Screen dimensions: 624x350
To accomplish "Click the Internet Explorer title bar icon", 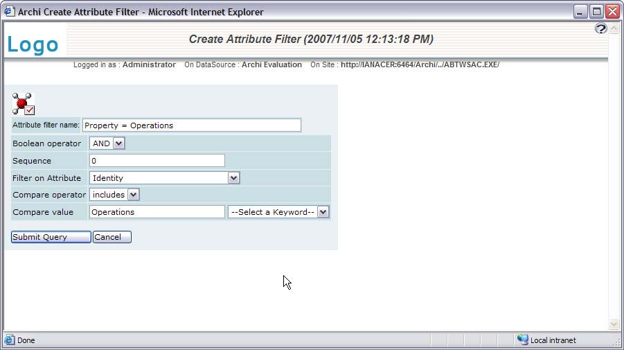I will click(x=9, y=12).
